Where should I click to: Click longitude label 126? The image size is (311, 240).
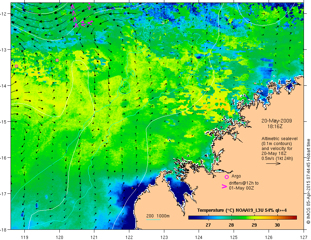[x=269, y=237]
